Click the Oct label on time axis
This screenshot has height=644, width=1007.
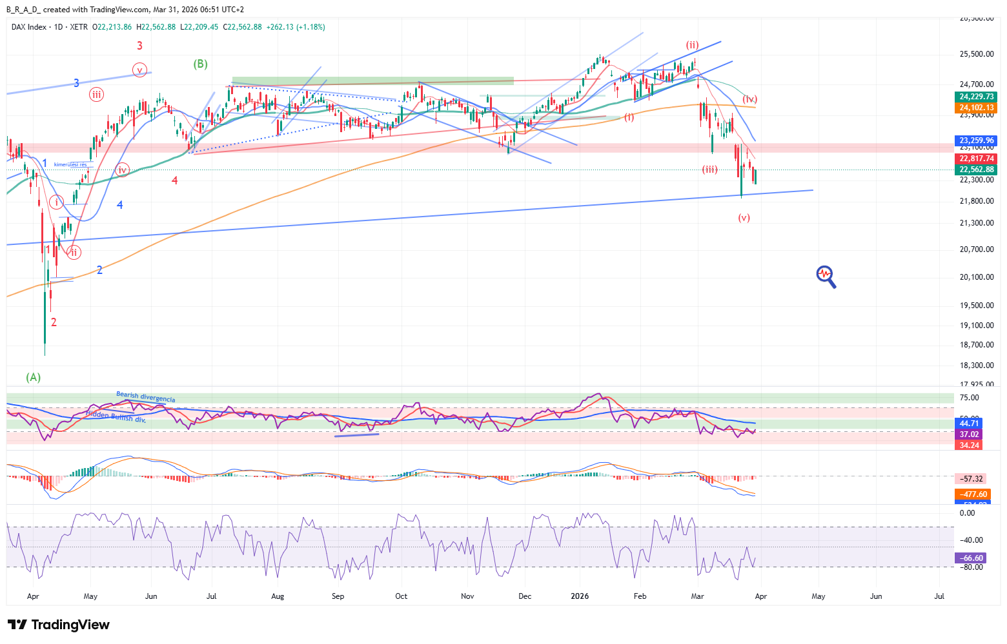(401, 596)
